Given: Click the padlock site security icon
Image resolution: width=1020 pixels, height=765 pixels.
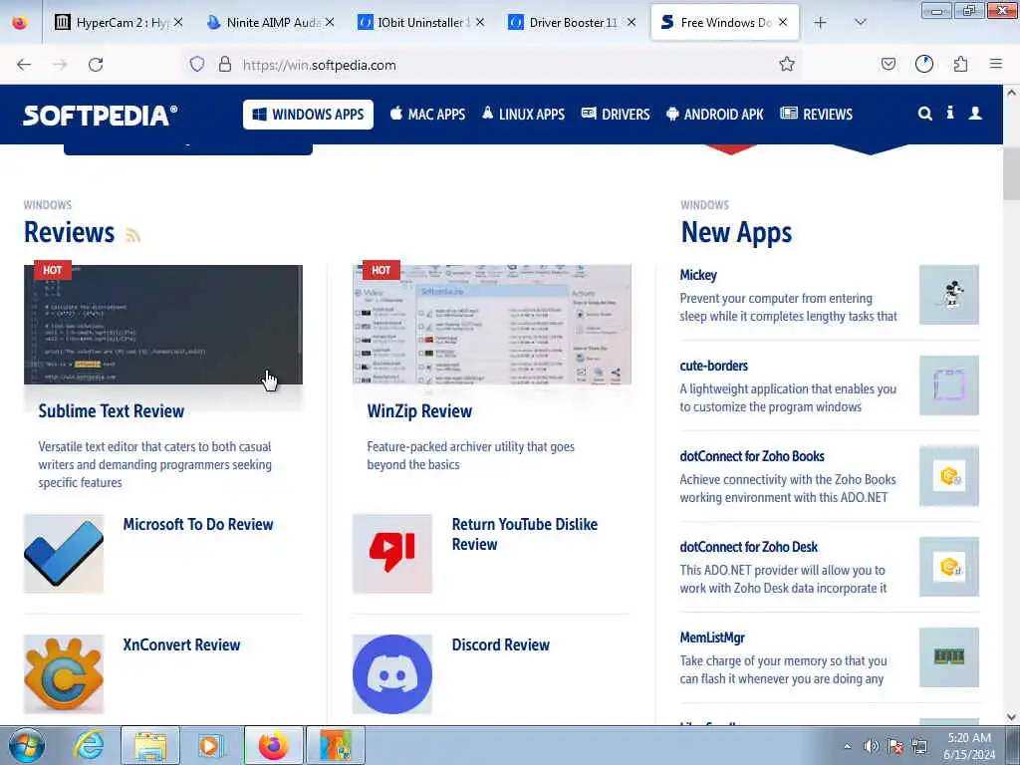Looking at the screenshot, I should point(225,64).
